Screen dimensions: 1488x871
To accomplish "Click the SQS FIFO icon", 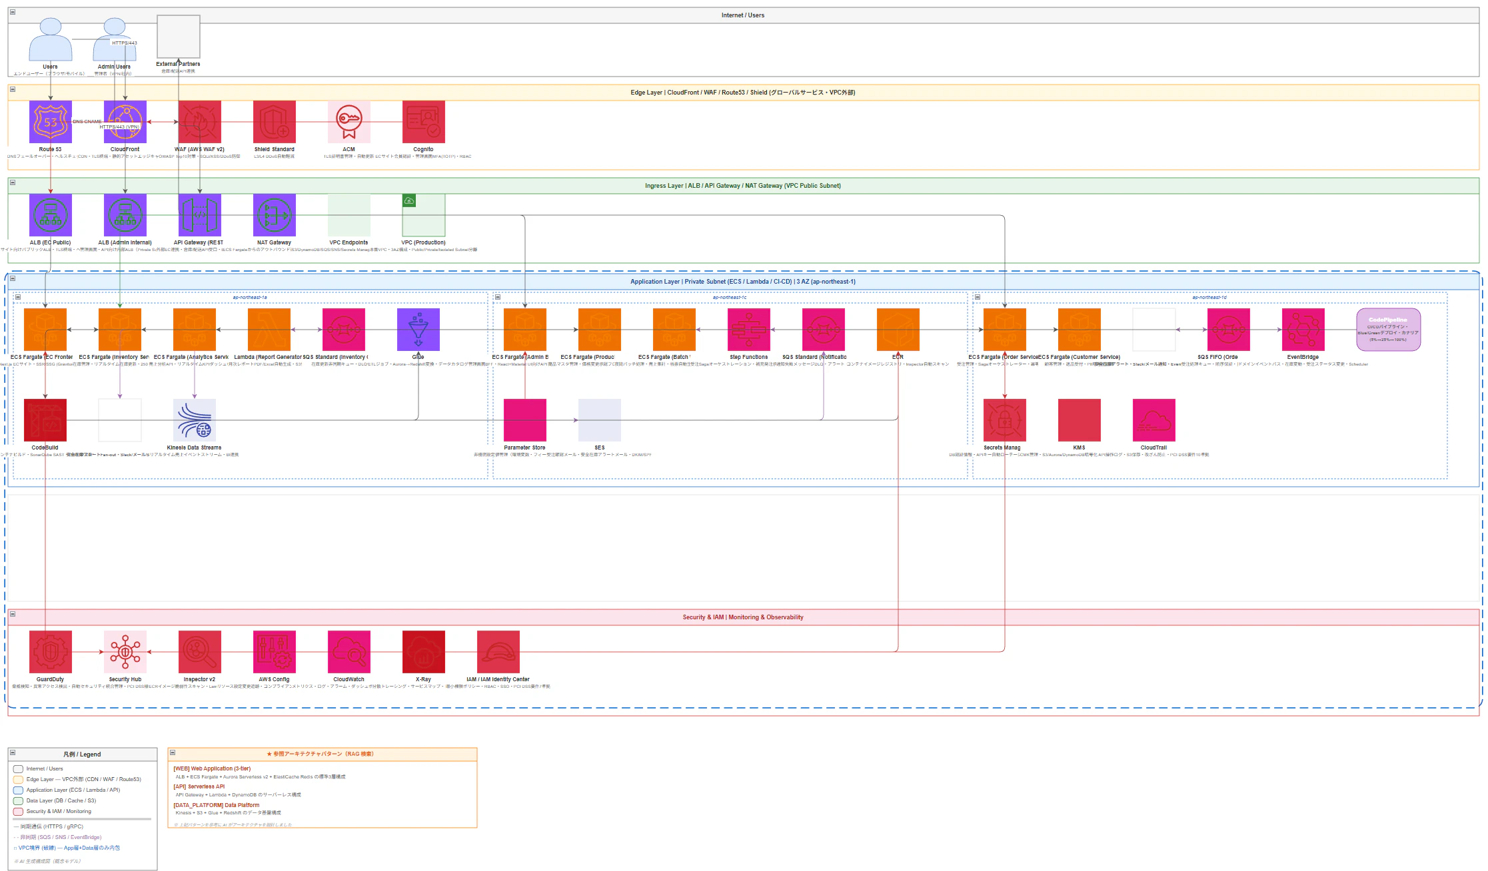I will click(x=1229, y=330).
